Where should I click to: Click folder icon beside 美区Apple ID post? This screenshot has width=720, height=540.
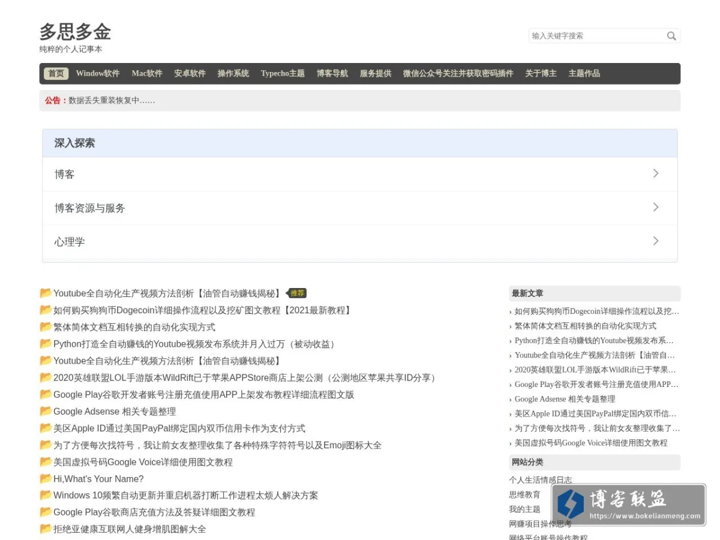tap(46, 427)
